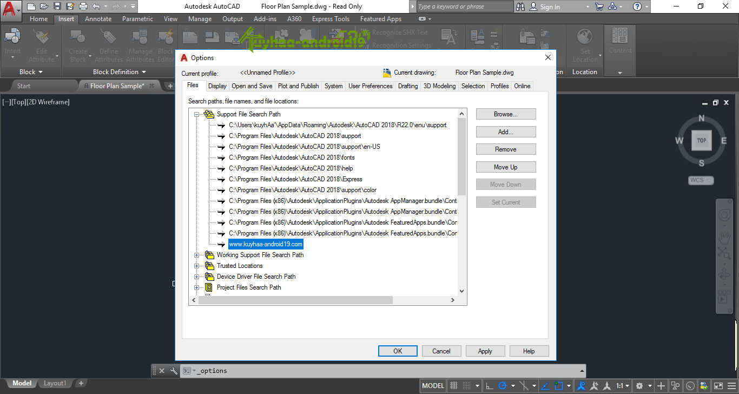The image size is (739, 394).
Task: Click the TOP face of the ViewCube
Action: 702,140
